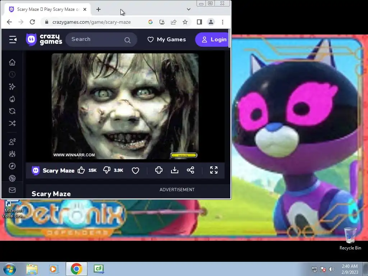
Task: Click the puzzle-piece embed icon
Action: 159,170
